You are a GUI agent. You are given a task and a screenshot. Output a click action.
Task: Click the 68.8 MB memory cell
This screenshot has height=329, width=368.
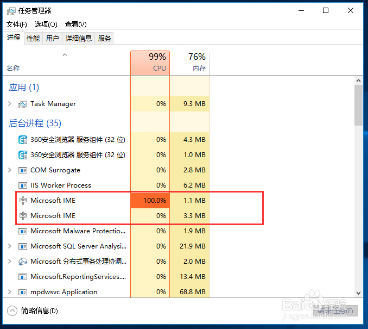189,291
